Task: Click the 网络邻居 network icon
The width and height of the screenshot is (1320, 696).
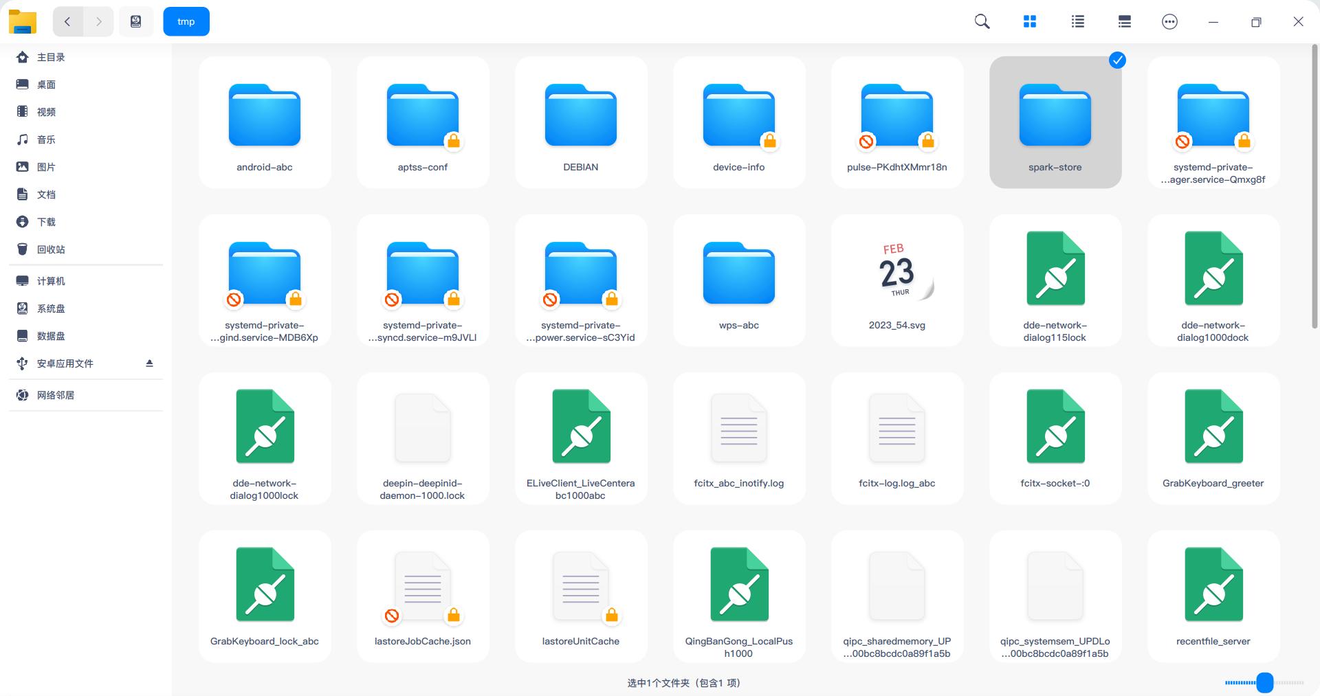Action: point(56,394)
